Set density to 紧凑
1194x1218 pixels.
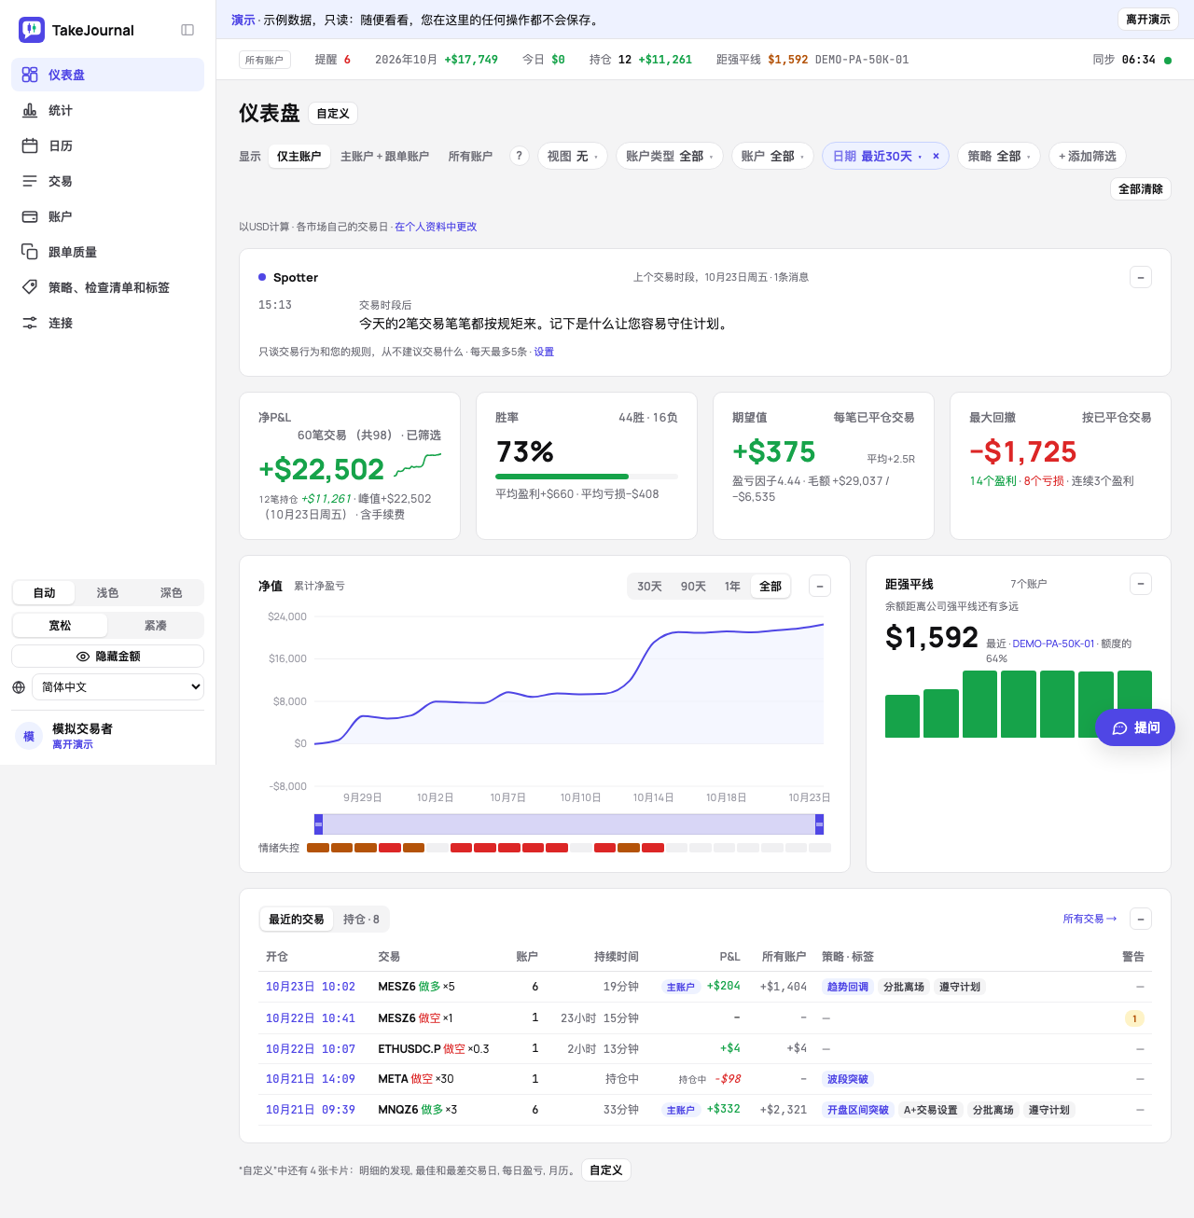point(156,626)
